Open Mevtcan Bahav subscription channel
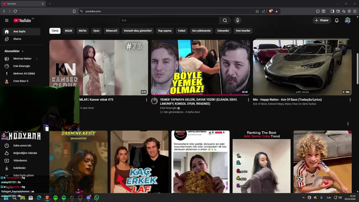359x202 pixels. point(21,59)
